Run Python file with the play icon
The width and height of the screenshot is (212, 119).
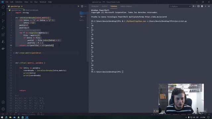(x=79, y=6)
